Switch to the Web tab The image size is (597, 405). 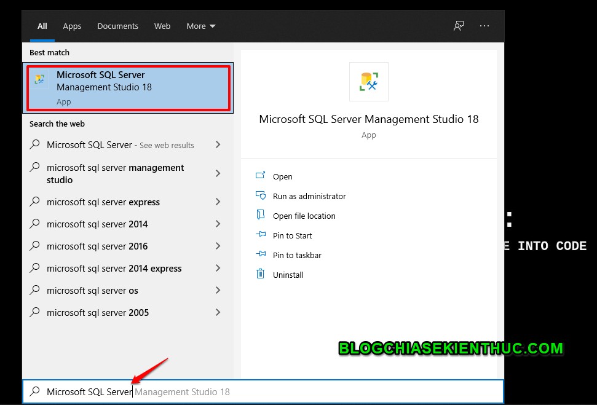tap(162, 26)
